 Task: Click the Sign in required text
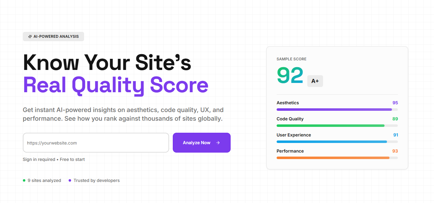[39, 159]
